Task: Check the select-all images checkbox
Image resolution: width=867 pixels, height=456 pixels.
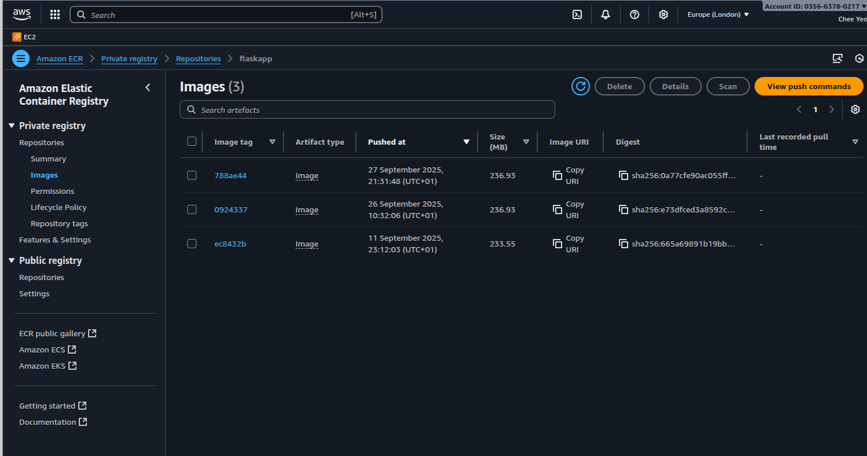Action: (x=192, y=141)
